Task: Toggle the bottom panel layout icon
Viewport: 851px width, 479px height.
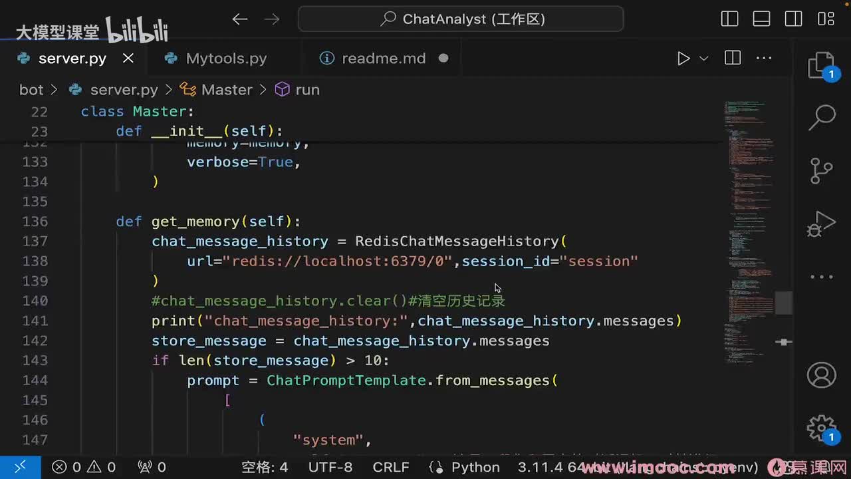Action: pos(761,19)
